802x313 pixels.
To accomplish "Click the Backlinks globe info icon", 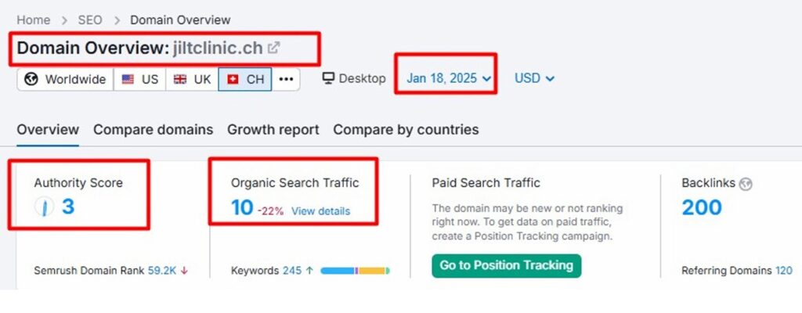I will [746, 184].
